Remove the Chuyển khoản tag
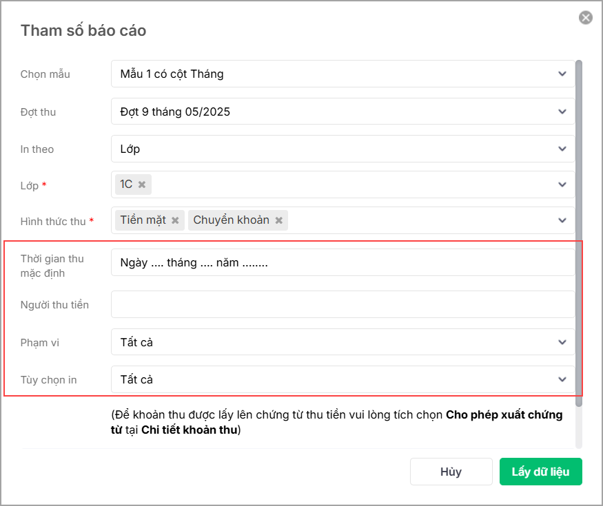 279,220
